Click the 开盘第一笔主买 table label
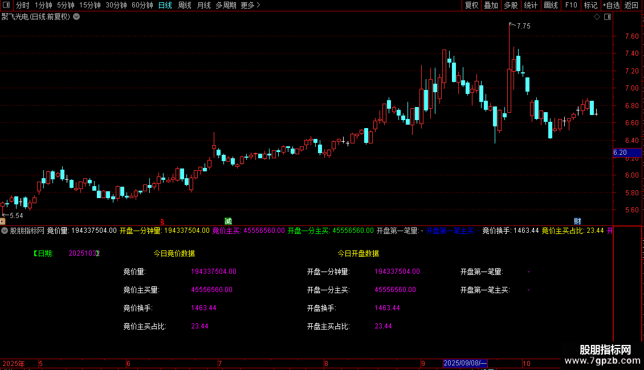The width and height of the screenshot is (644, 370). coord(485,290)
